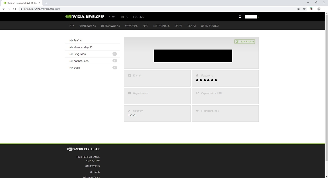The height and width of the screenshot is (178, 328).
Task: Select My Applications in sidebar
Action: [92, 61]
